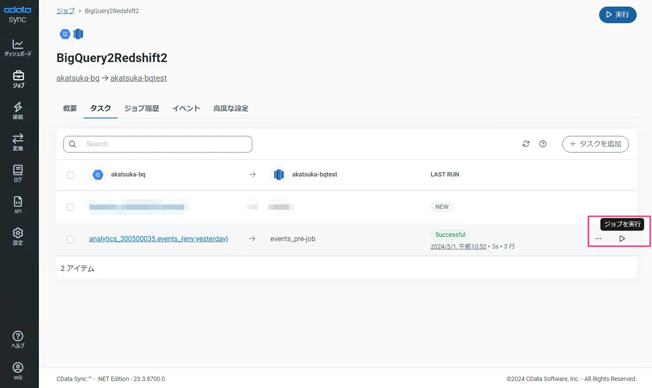Open the Help (ヘルプ) sidebar icon
Image resolution: width=652 pixels, height=388 pixels.
click(18, 339)
